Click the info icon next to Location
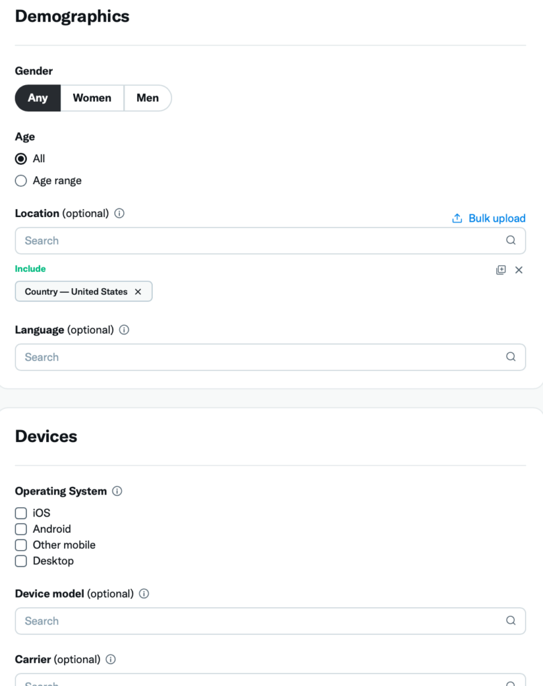This screenshot has width=543, height=686. pos(119,213)
